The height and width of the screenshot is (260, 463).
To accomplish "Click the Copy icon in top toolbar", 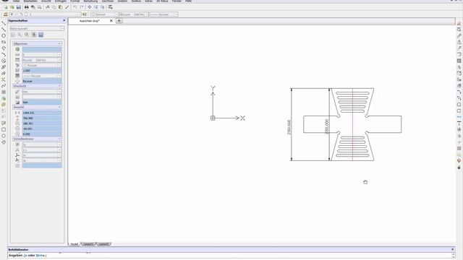I will click(54, 7).
